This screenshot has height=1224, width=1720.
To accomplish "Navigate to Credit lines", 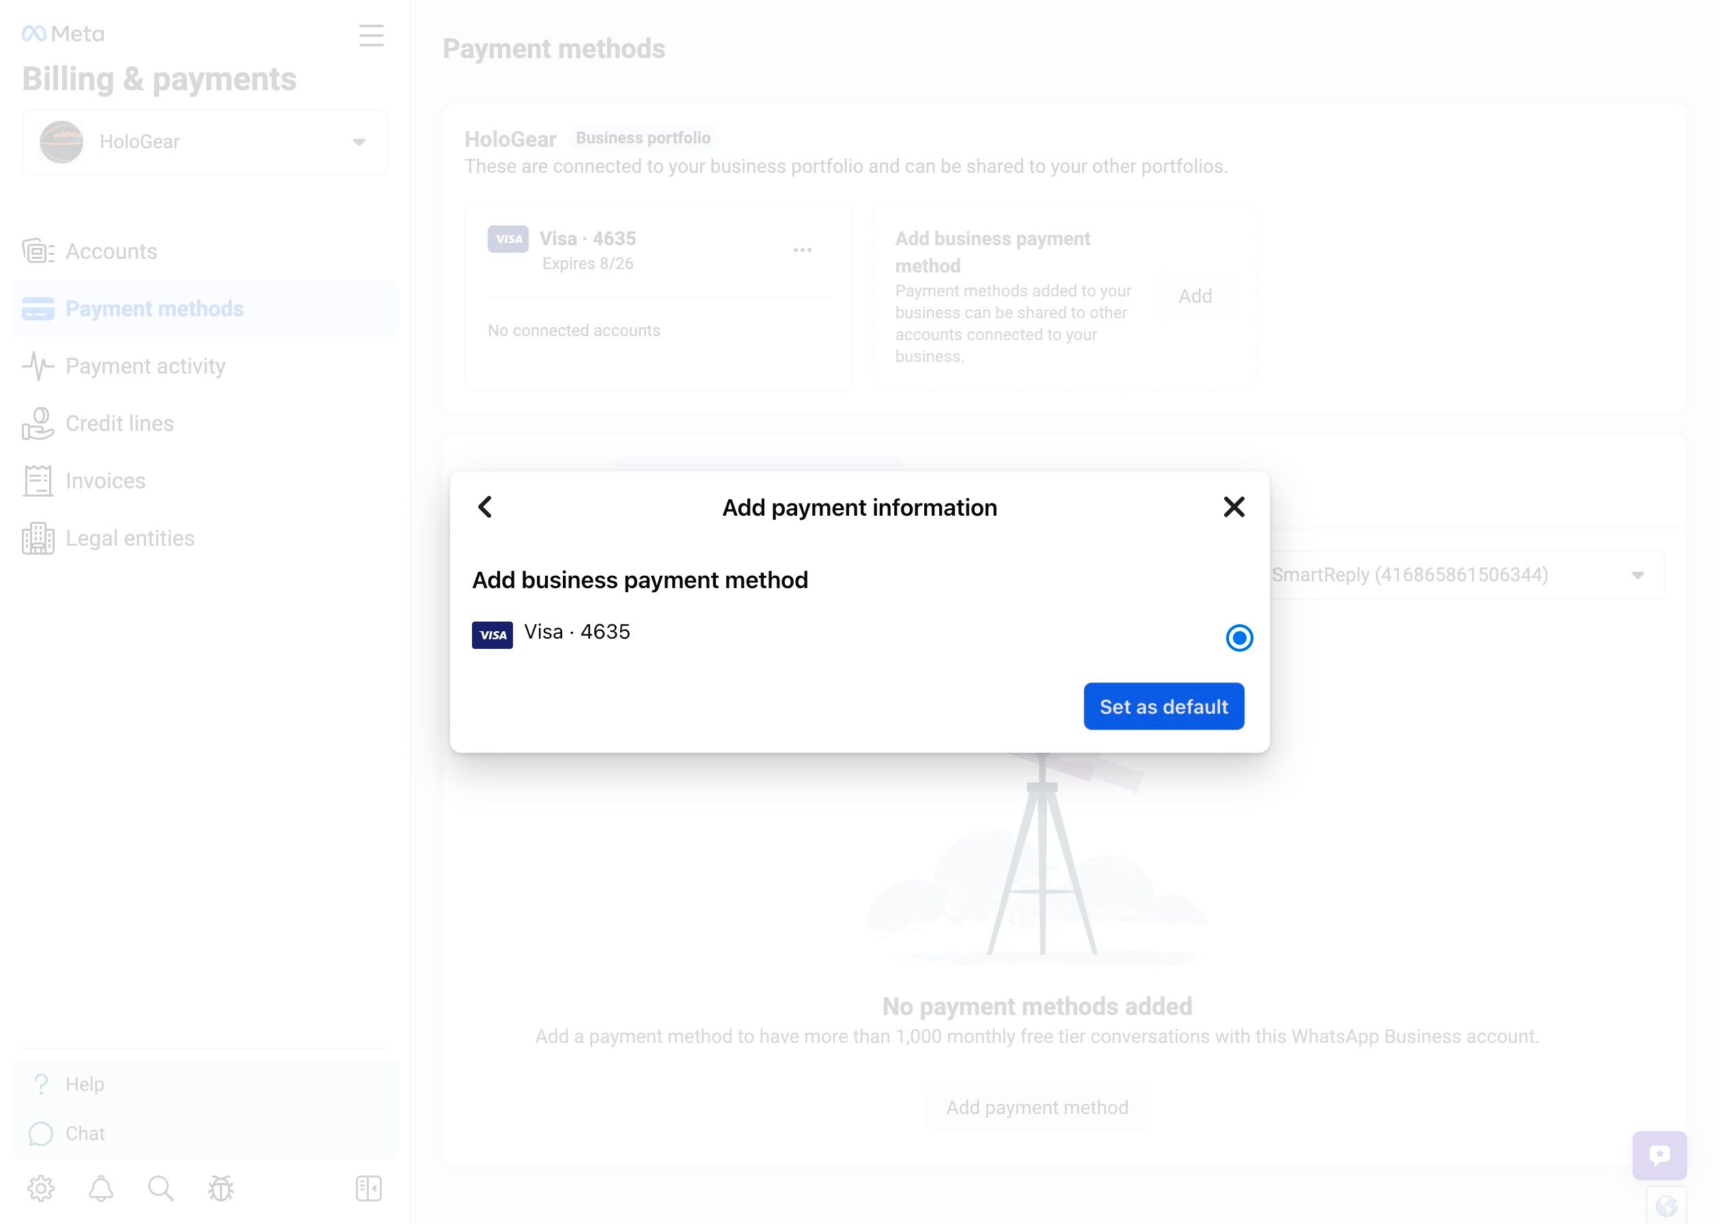I will (x=119, y=423).
